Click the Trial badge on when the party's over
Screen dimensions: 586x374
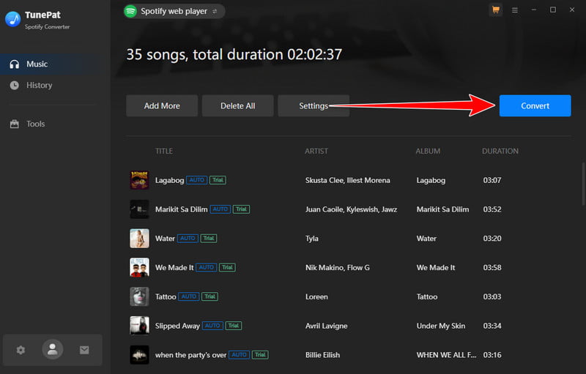tap(260, 354)
